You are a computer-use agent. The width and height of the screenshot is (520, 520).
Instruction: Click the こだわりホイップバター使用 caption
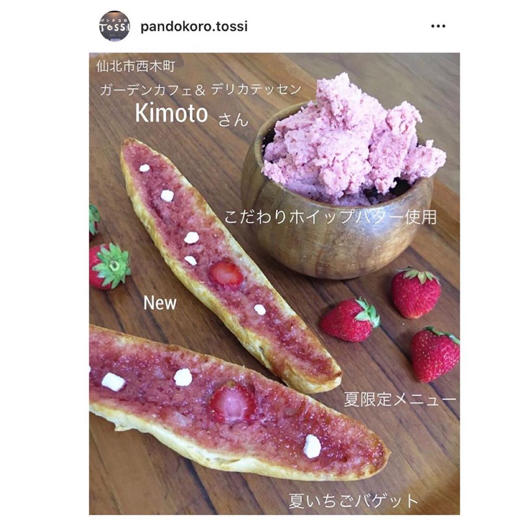coord(330,217)
